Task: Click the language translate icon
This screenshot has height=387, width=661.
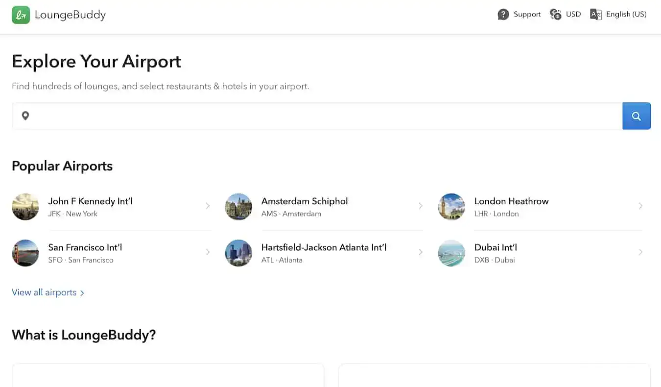Action: tap(596, 15)
